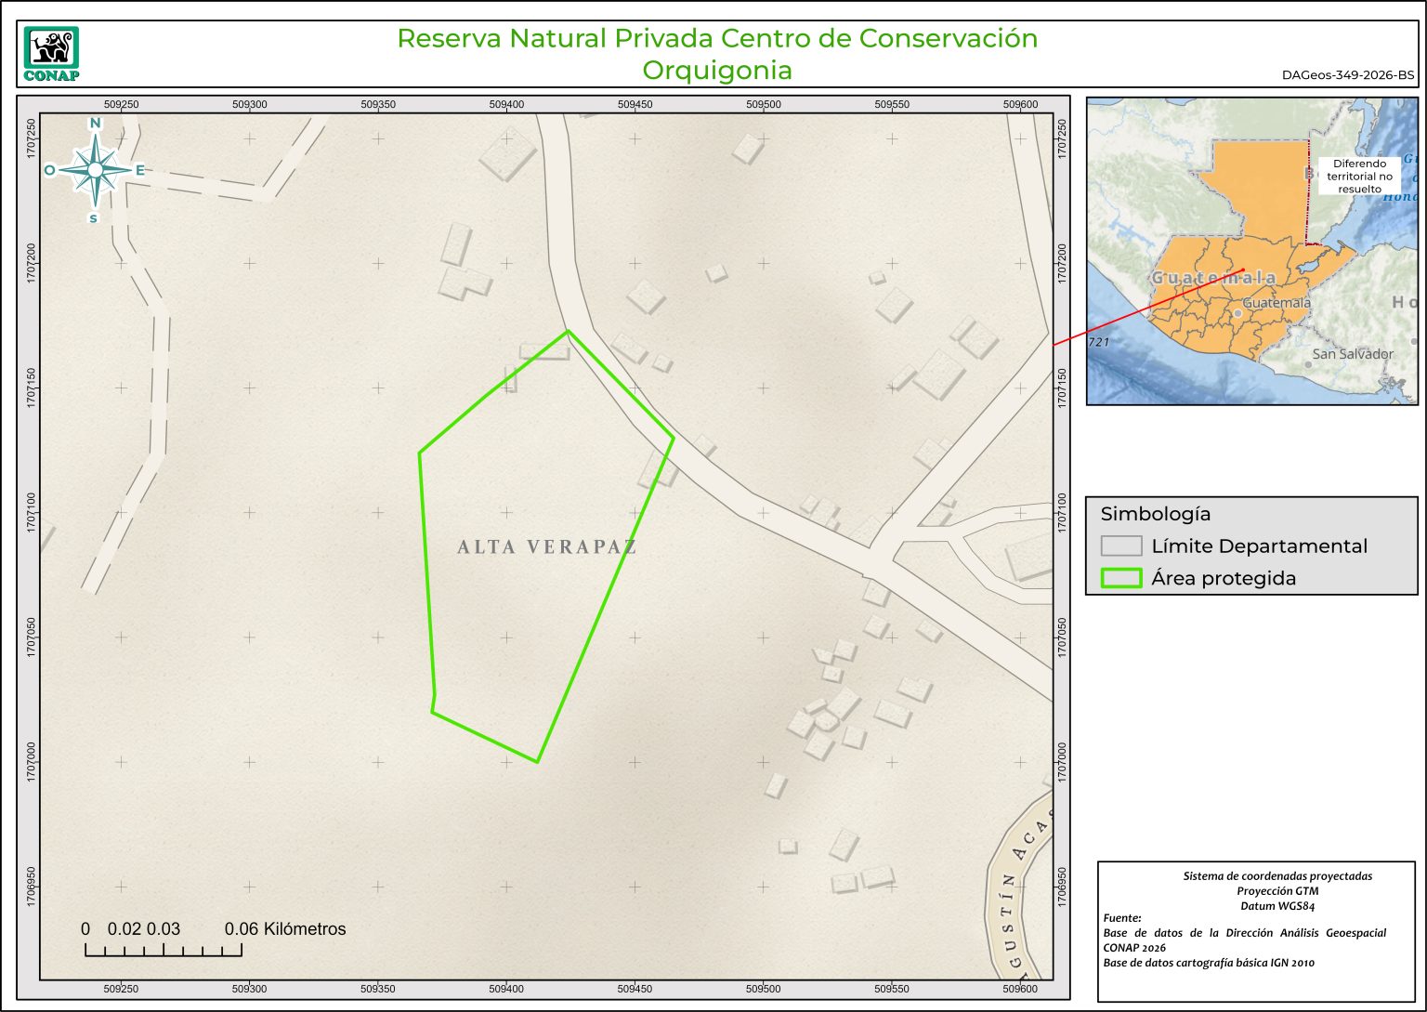Click the DAGeos-349-2026-BS document code
Screen dimensions: 1427x1012
point(1347,75)
